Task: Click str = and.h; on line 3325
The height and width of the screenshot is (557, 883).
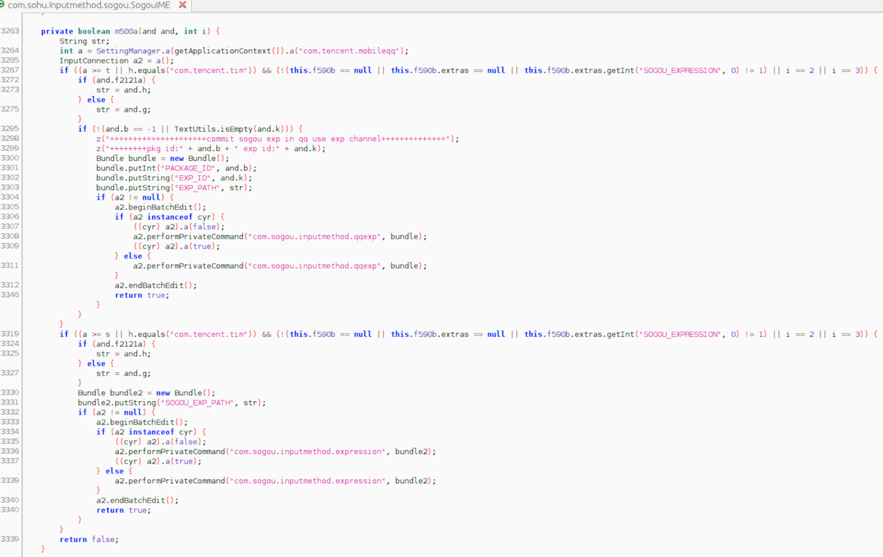Action: [124, 354]
